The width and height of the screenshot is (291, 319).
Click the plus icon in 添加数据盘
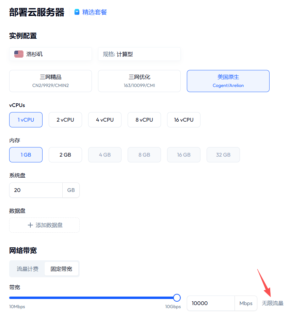[x=30, y=225]
